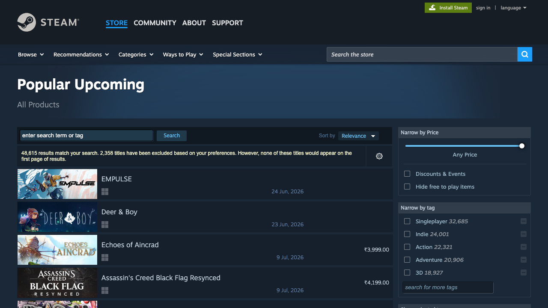The width and height of the screenshot is (548, 308).
Task: Open the Special Sections dropdown
Action: coord(237,54)
